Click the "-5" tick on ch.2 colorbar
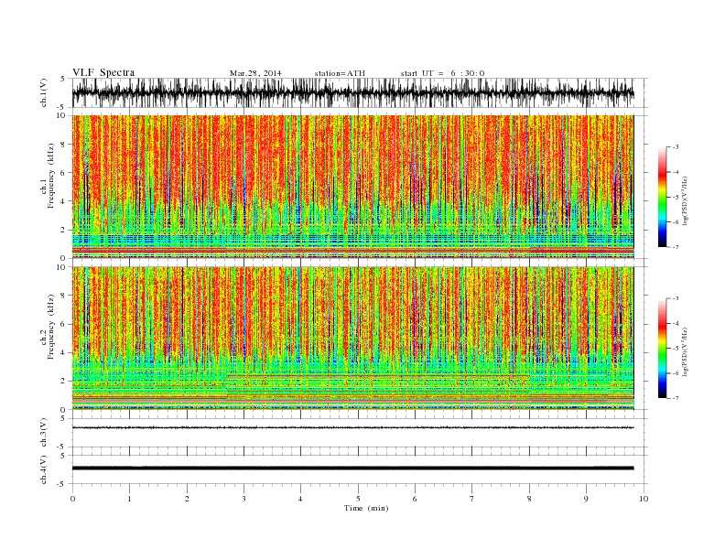 coord(676,349)
